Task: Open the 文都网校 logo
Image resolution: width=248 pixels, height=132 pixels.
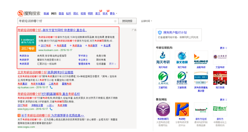Action: point(163,78)
